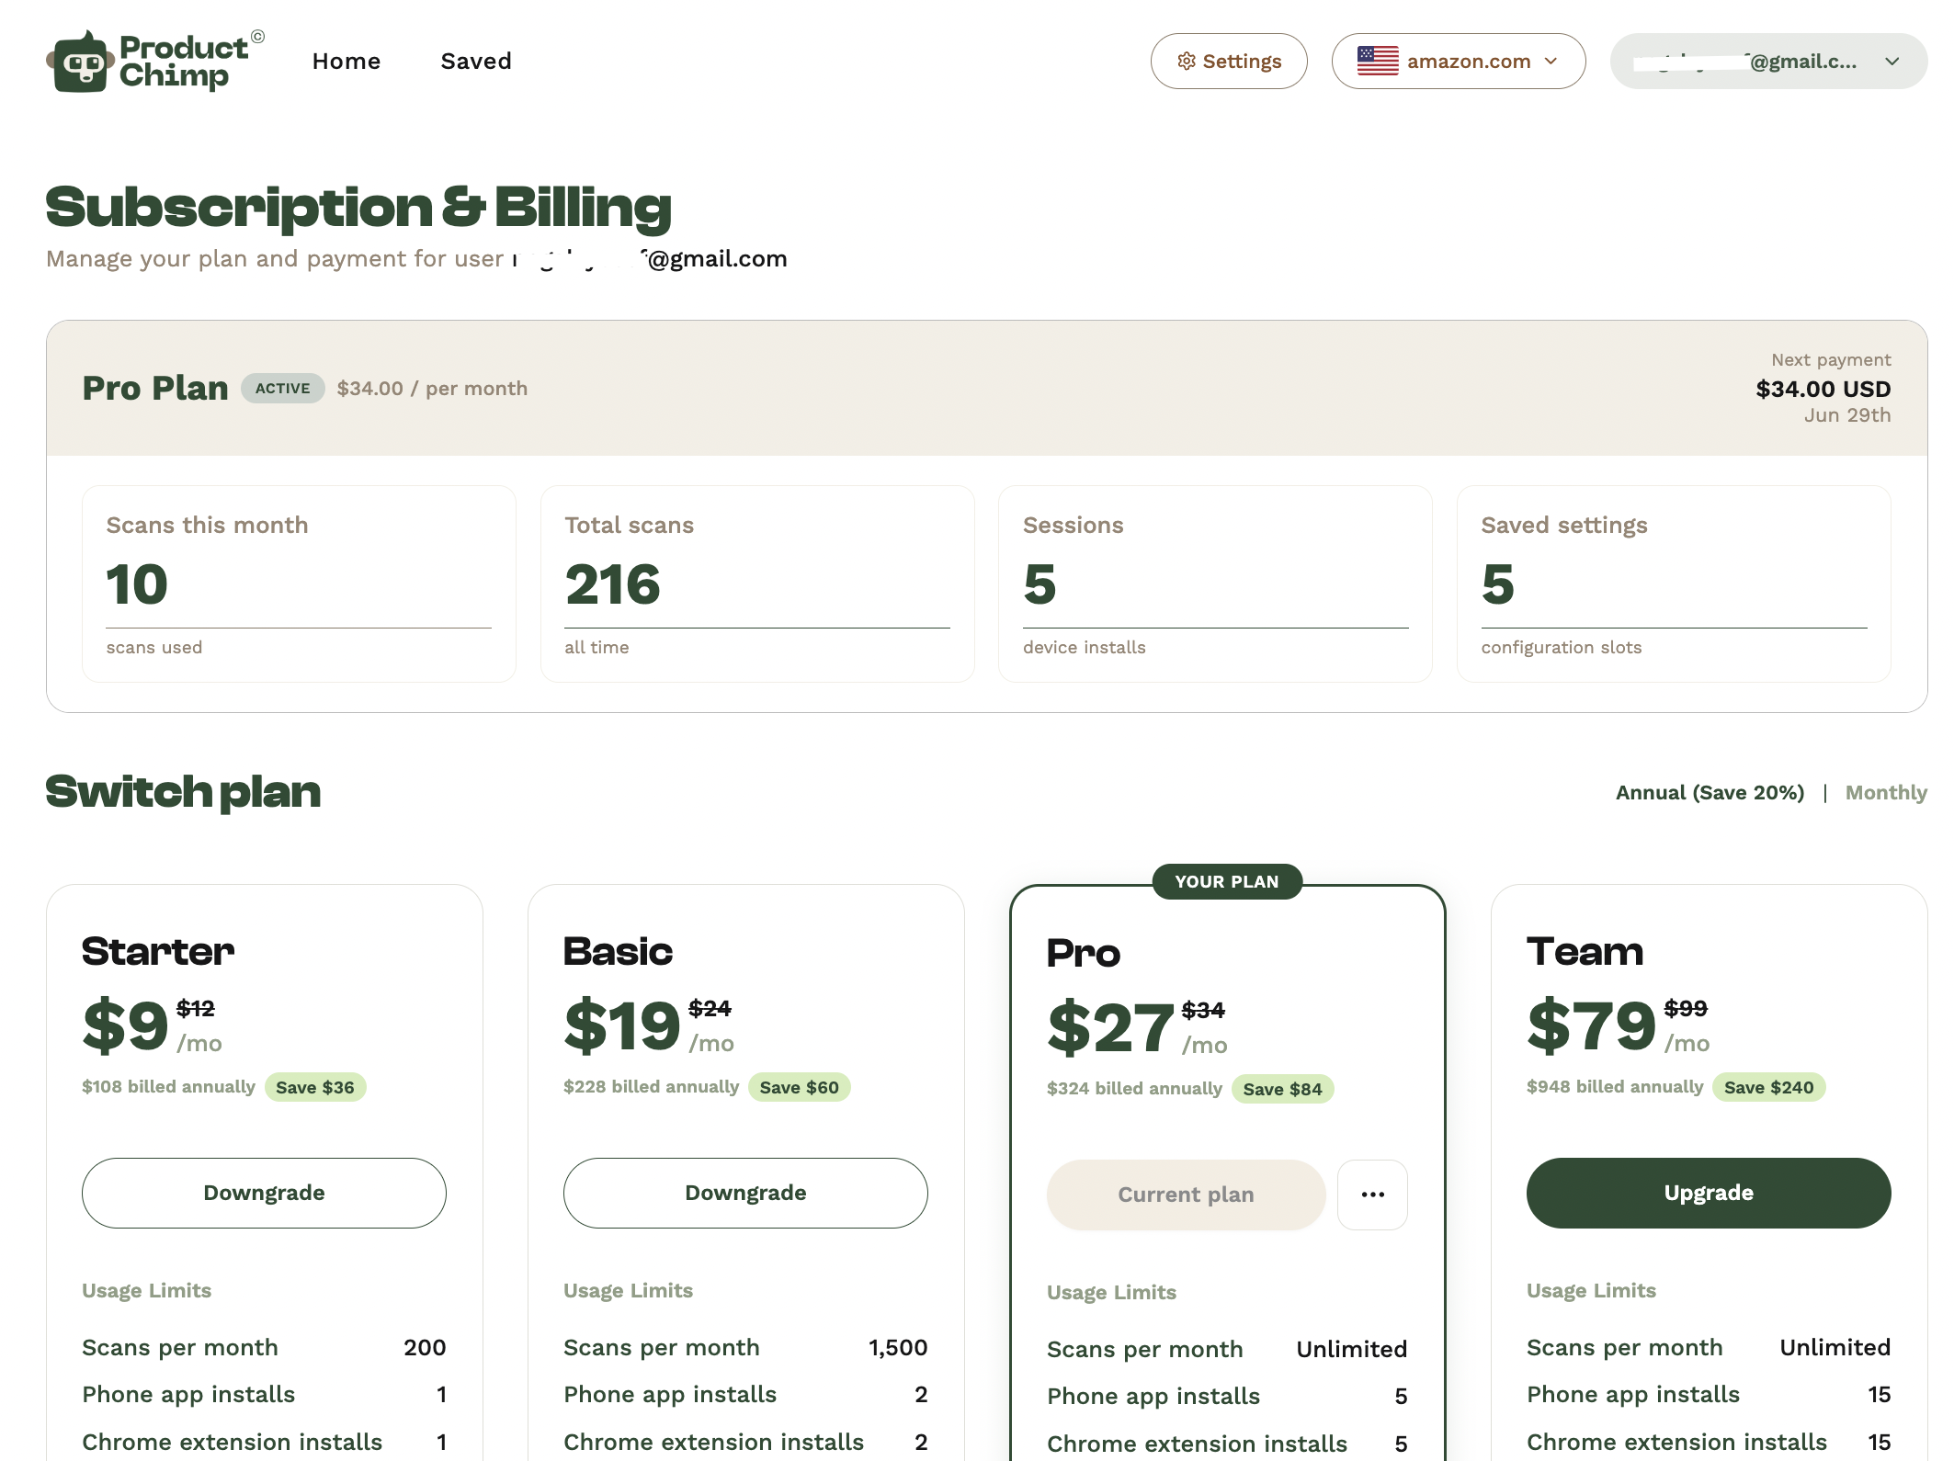This screenshot has width=1954, height=1461.
Task: Open the Saved tab
Action: [476, 62]
